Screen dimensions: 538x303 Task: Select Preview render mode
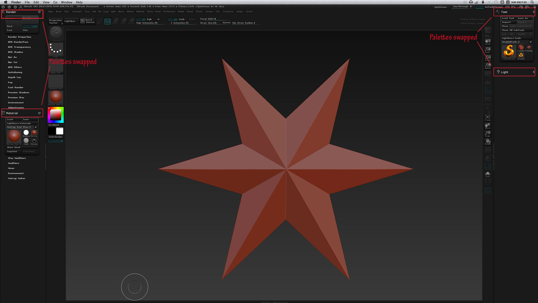30,26
